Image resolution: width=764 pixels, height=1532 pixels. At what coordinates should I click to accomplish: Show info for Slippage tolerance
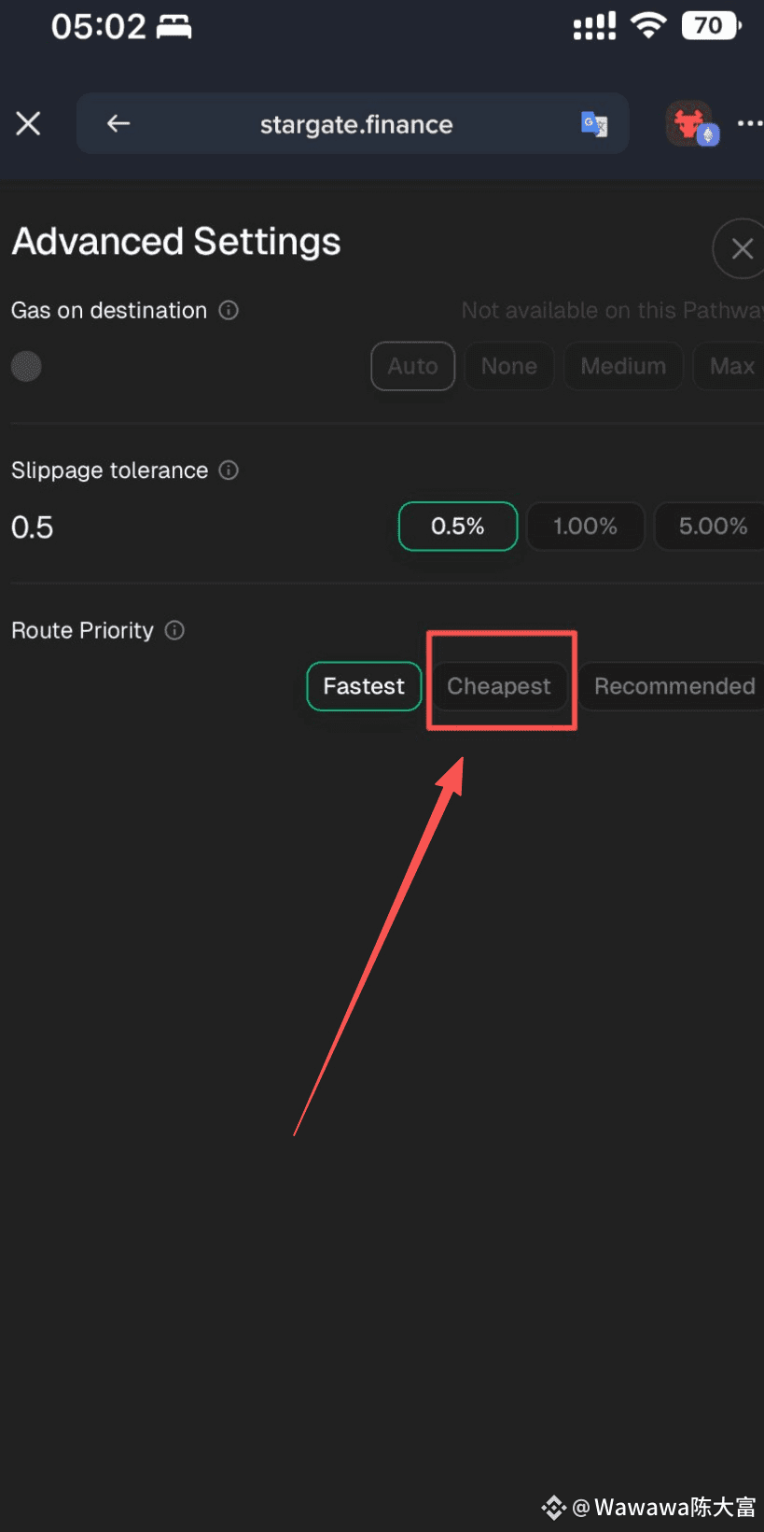click(x=229, y=470)
